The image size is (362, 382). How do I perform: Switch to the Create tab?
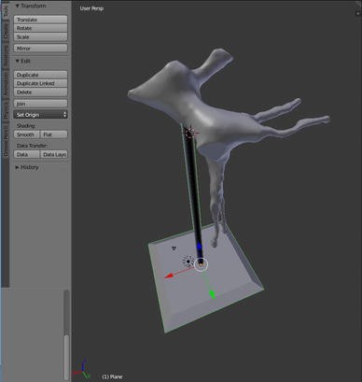click(6, 31)
